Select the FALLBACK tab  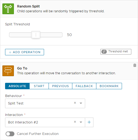click(84, 86)
